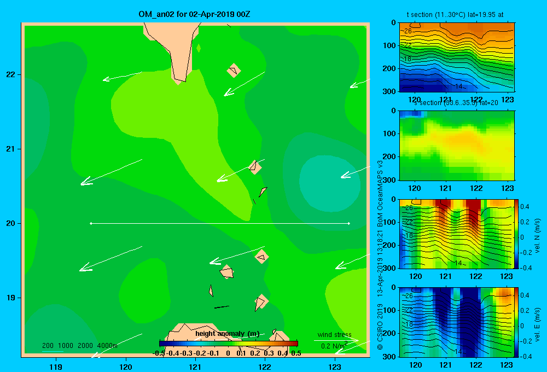This screenshot has height=372, width=547.
Task: Click the "0.2 N/m²" wind stress value
Action: pos(334,346)
